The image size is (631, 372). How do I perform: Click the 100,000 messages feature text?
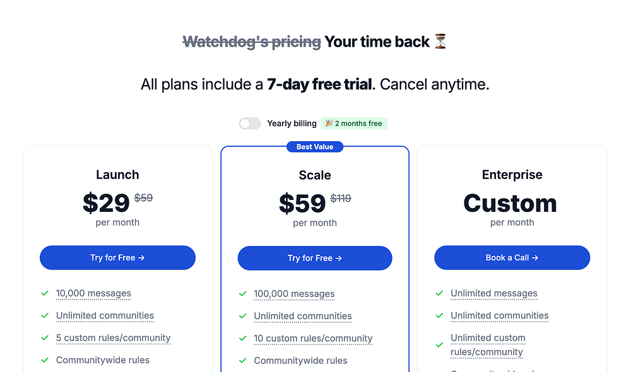coord(294,294)
